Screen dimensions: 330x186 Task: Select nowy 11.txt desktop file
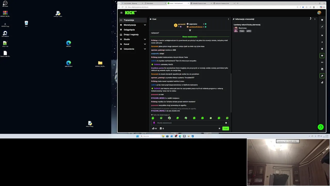click(5, 44)
